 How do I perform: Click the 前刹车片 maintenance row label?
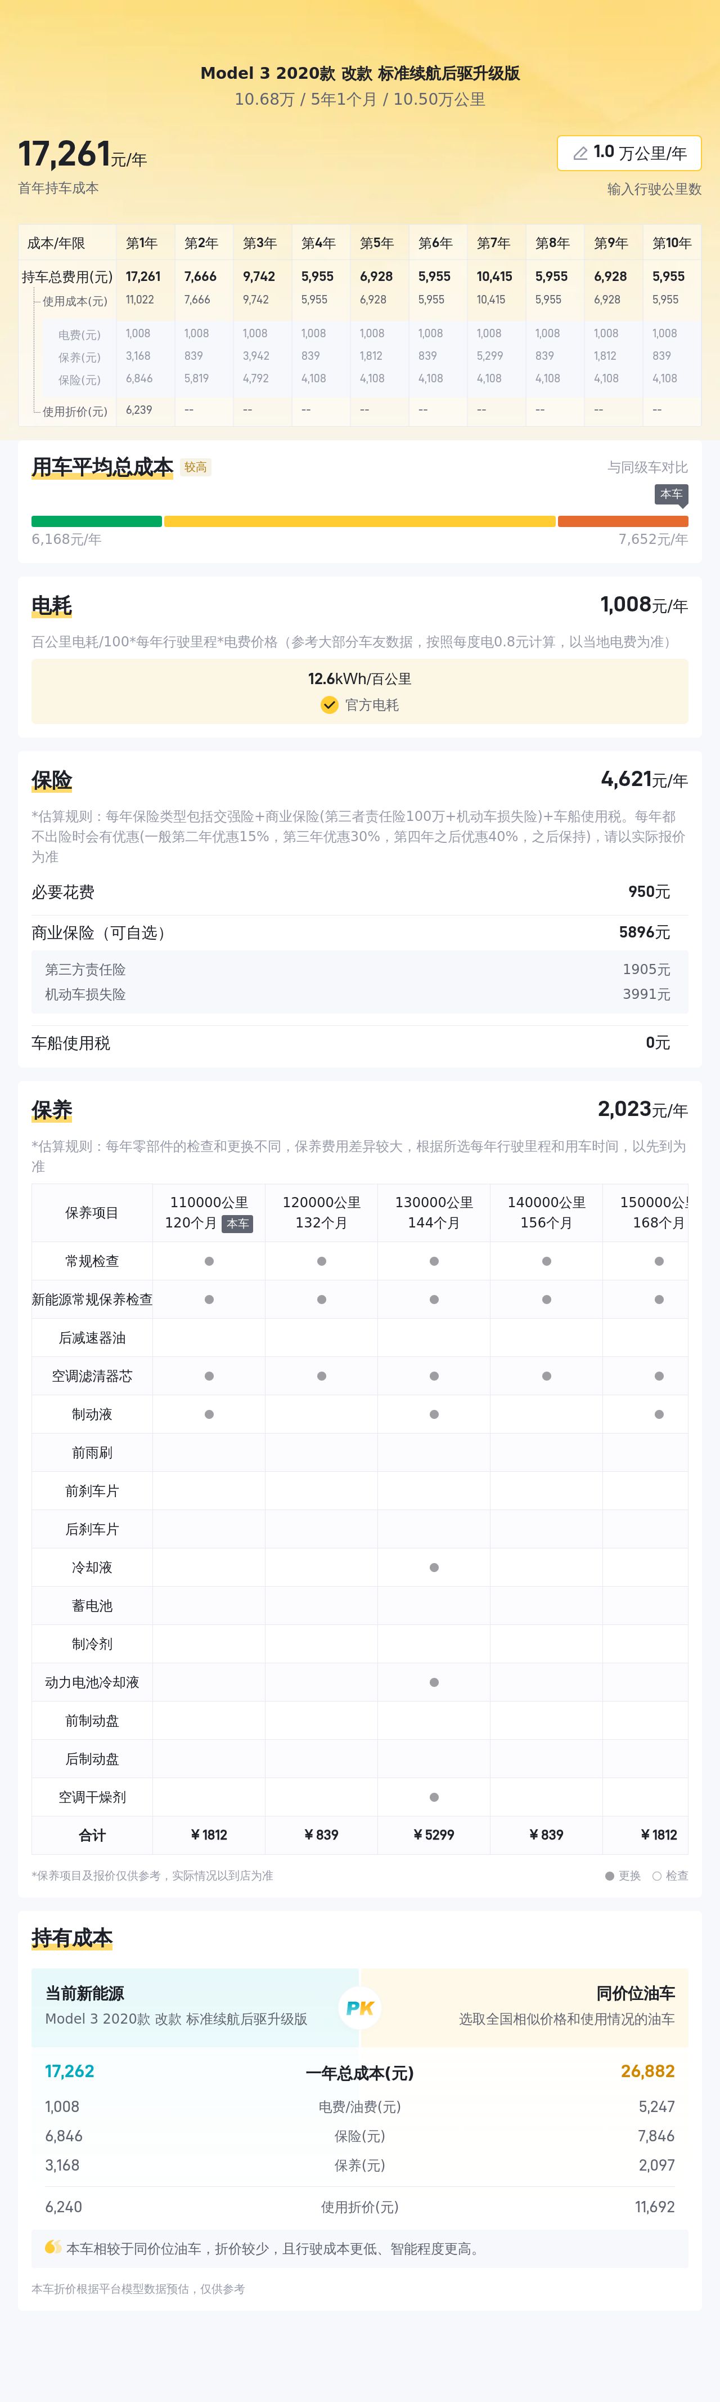click(92, 1491)
